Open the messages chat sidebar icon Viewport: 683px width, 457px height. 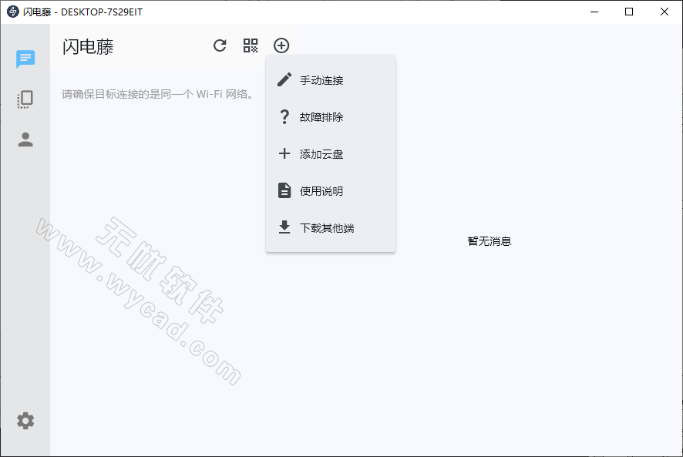point(25,59)
